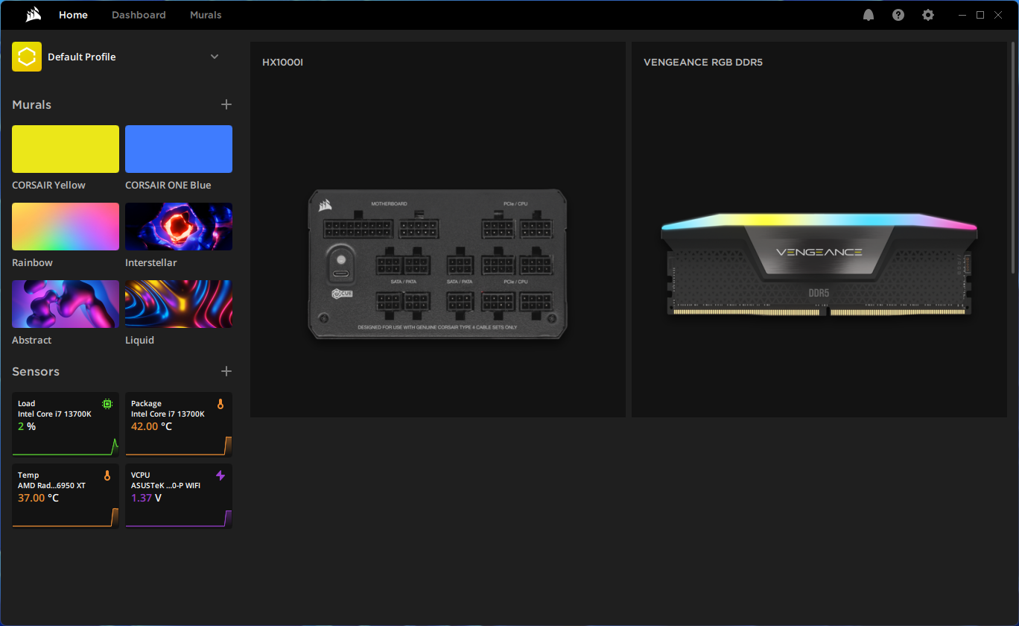
Task: Click the lightning bolt icon on VCPU sensor
Action: pyautogui.click(x=220, y=475)
